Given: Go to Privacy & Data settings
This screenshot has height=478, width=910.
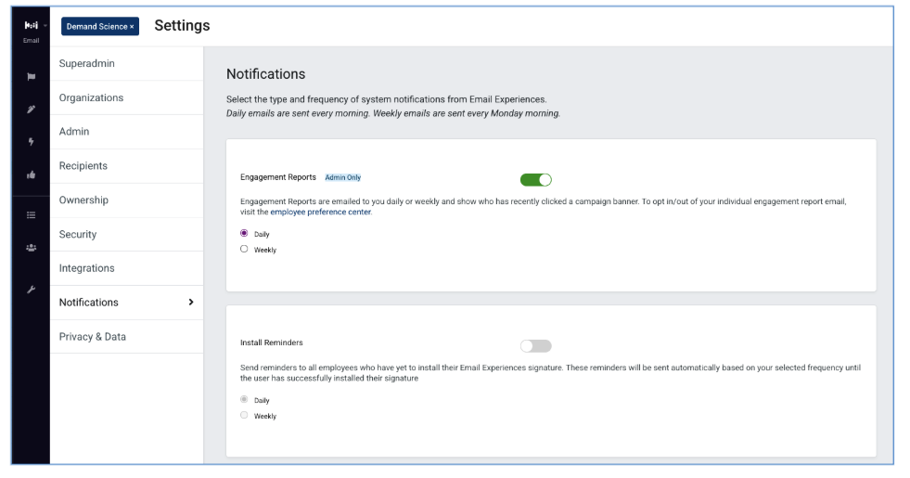Looking at the screenshot, I should pyautogui.click(x=126, y=337).
